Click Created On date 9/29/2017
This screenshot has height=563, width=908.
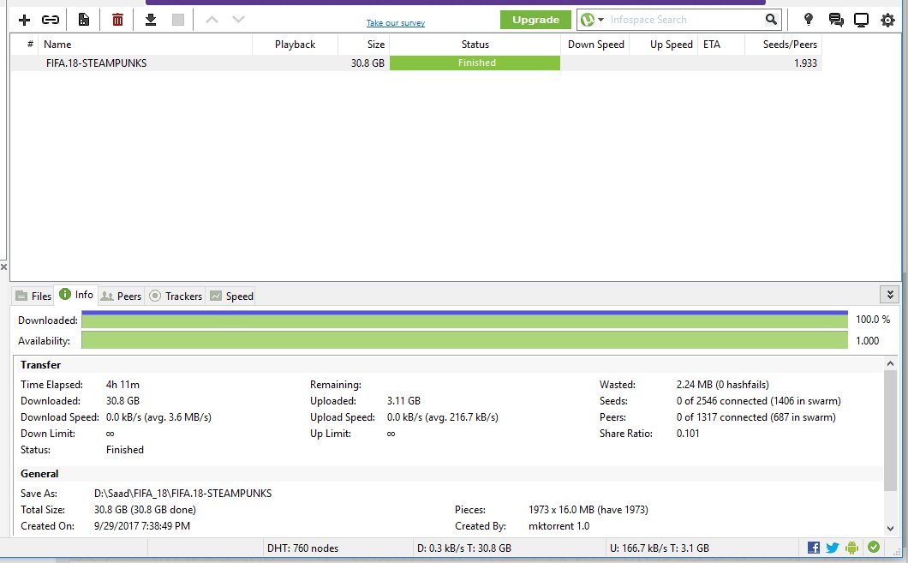coord(142,526)
